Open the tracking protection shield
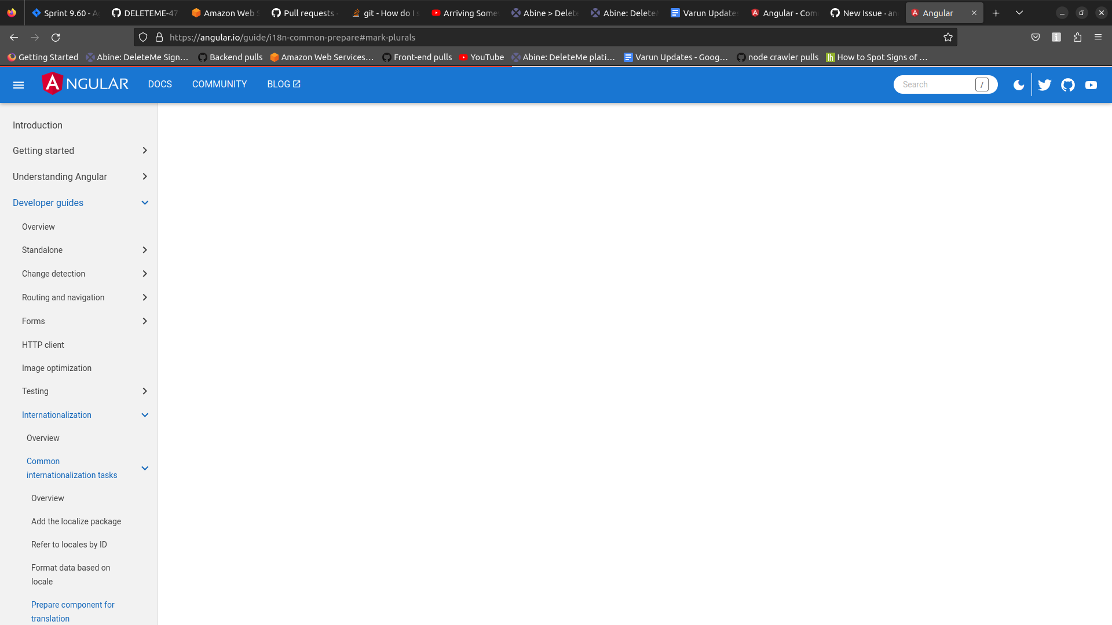This screenshot has width=1112, height=625. point(142,37)
